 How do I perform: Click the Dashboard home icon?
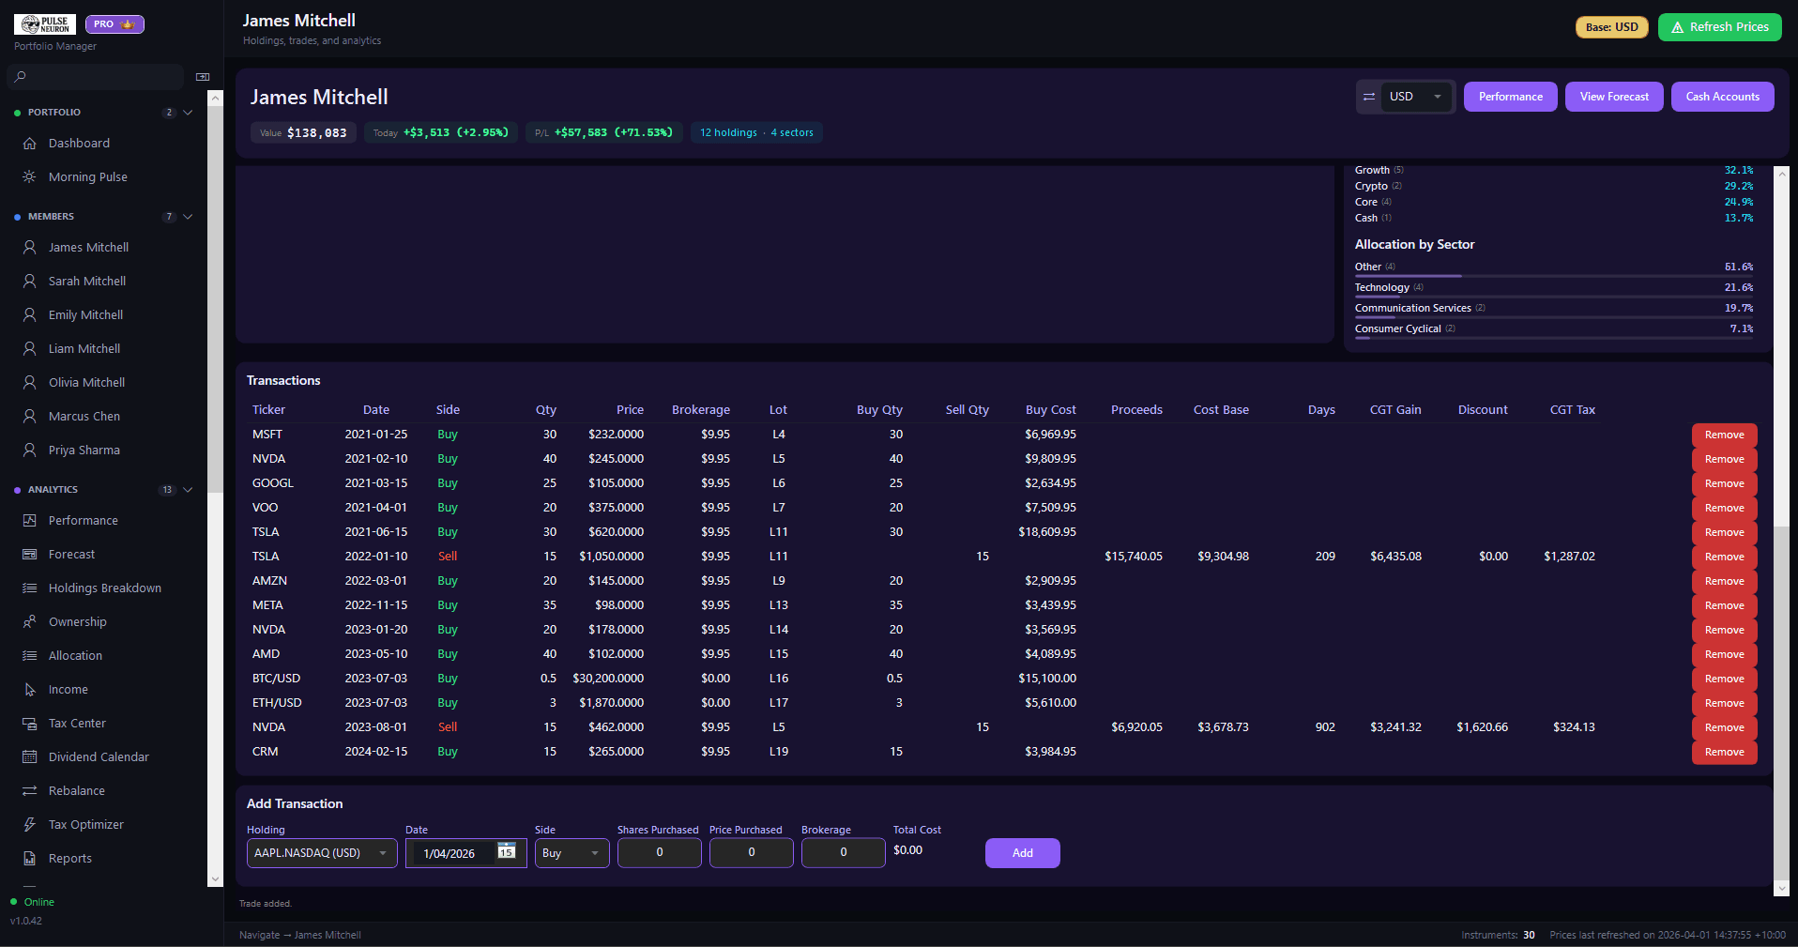click(x=30, y=144)
